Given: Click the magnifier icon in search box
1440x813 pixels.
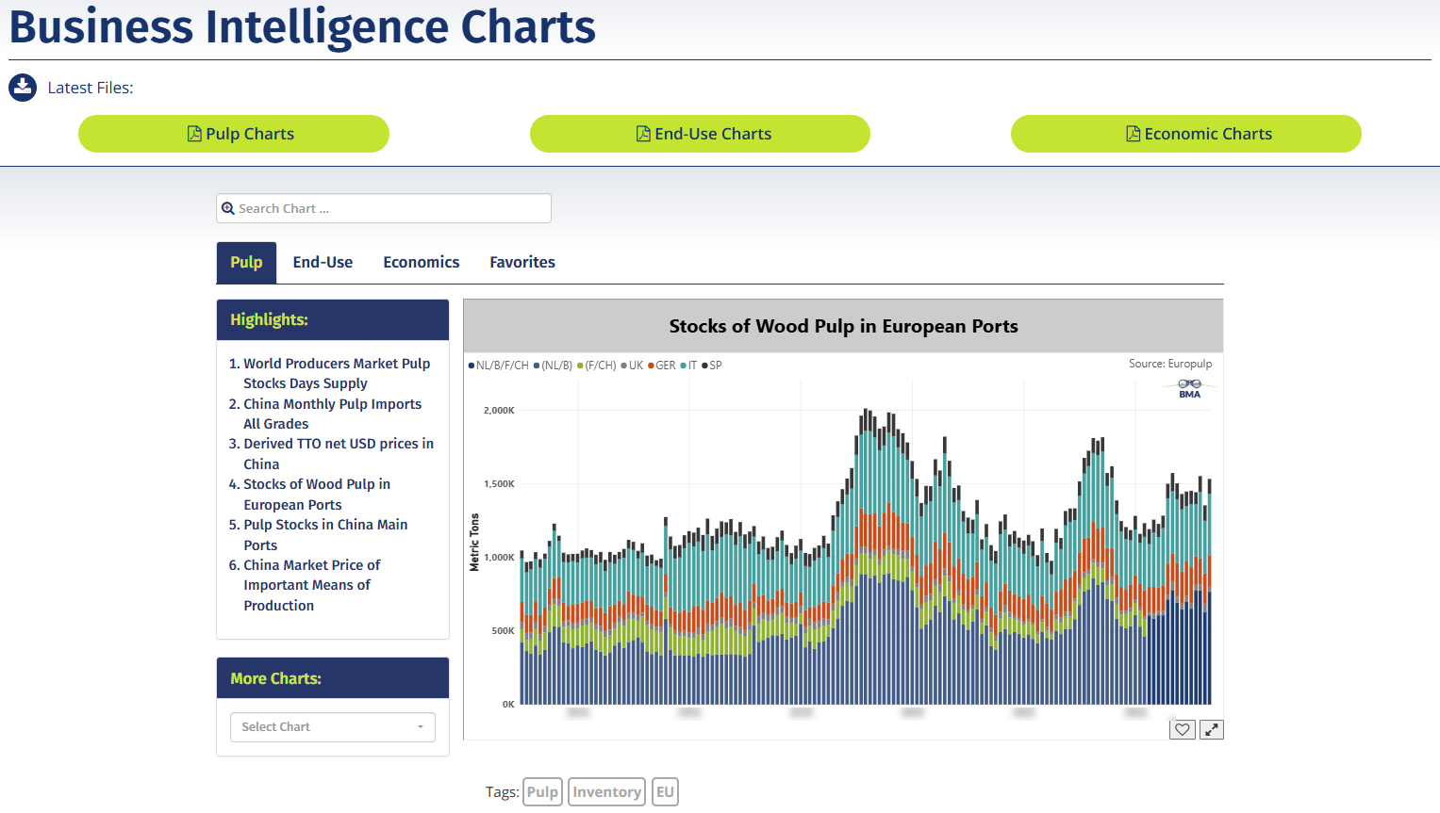Looking at the screenshot, I should [228, 208].
